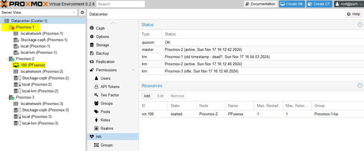Select localnetwork (Proxmox-3) in the tree
364x151 pixels.
click(x=42, y=104)
